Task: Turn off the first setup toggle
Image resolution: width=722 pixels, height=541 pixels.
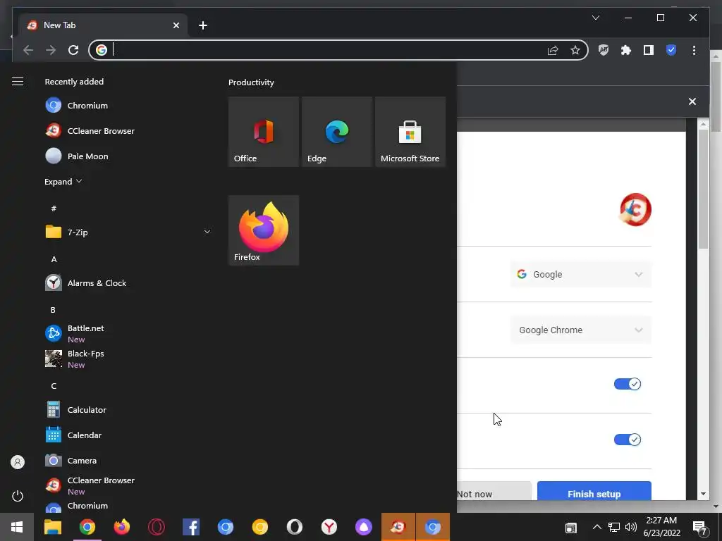Action: 627,384
